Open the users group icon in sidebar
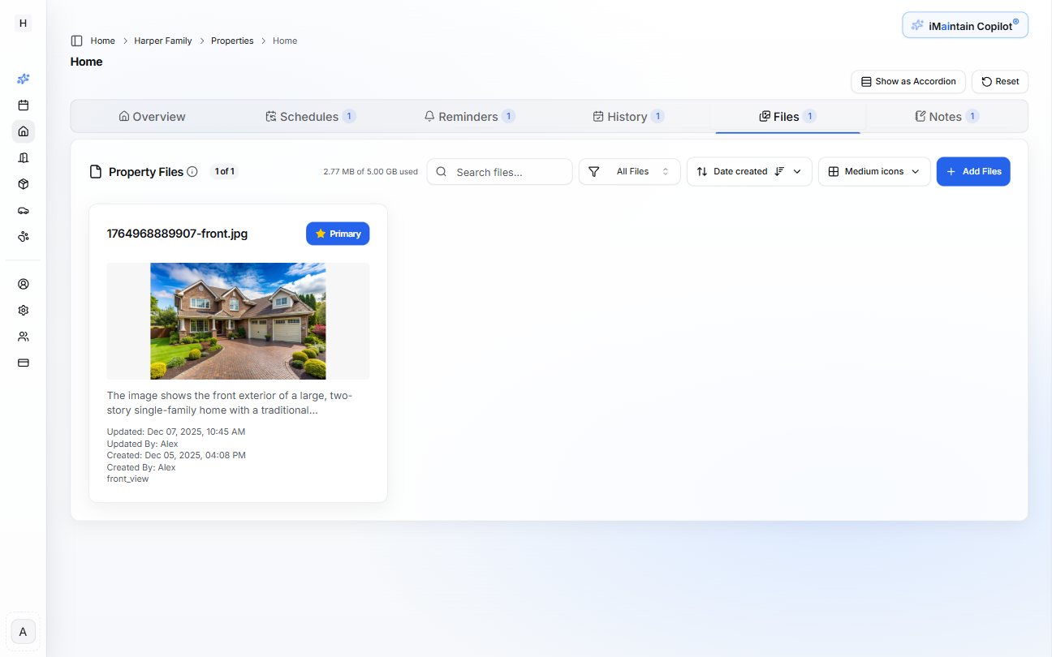This screenshot has height=657, width=1052. [x=24, y=337]
